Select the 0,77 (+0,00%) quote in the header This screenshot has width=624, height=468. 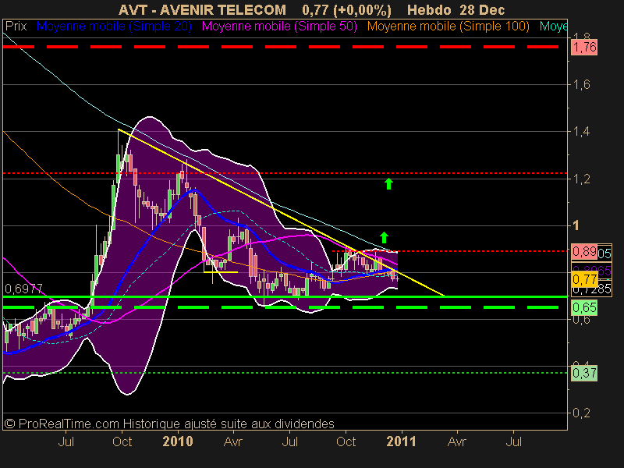pyautogui.click(x=346, y=9)
